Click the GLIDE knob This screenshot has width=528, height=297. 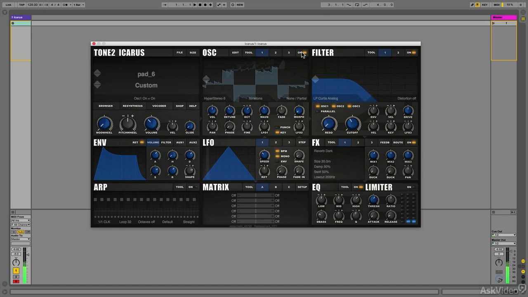190,126
